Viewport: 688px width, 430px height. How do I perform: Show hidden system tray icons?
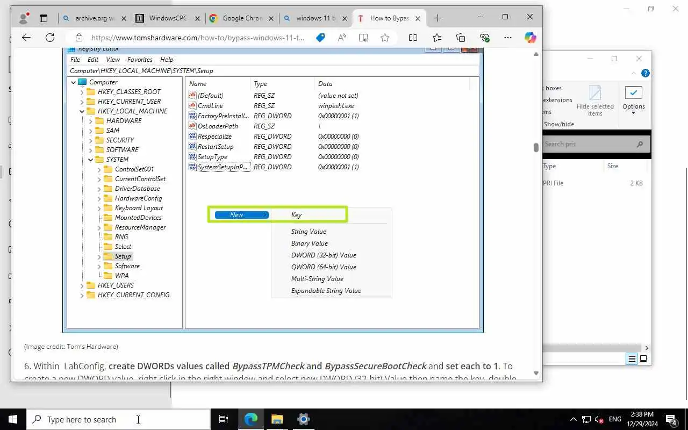pyautogui.click(x=574, y=419)
